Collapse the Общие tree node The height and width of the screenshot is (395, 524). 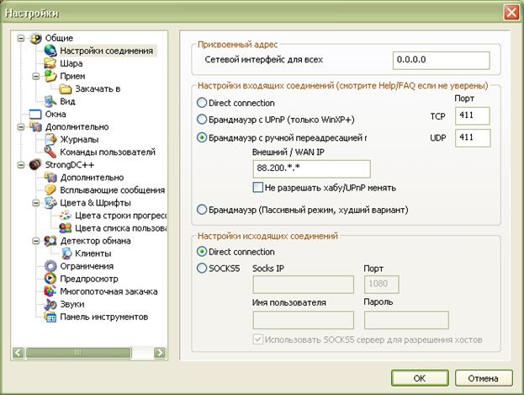(x=21, y=38)
